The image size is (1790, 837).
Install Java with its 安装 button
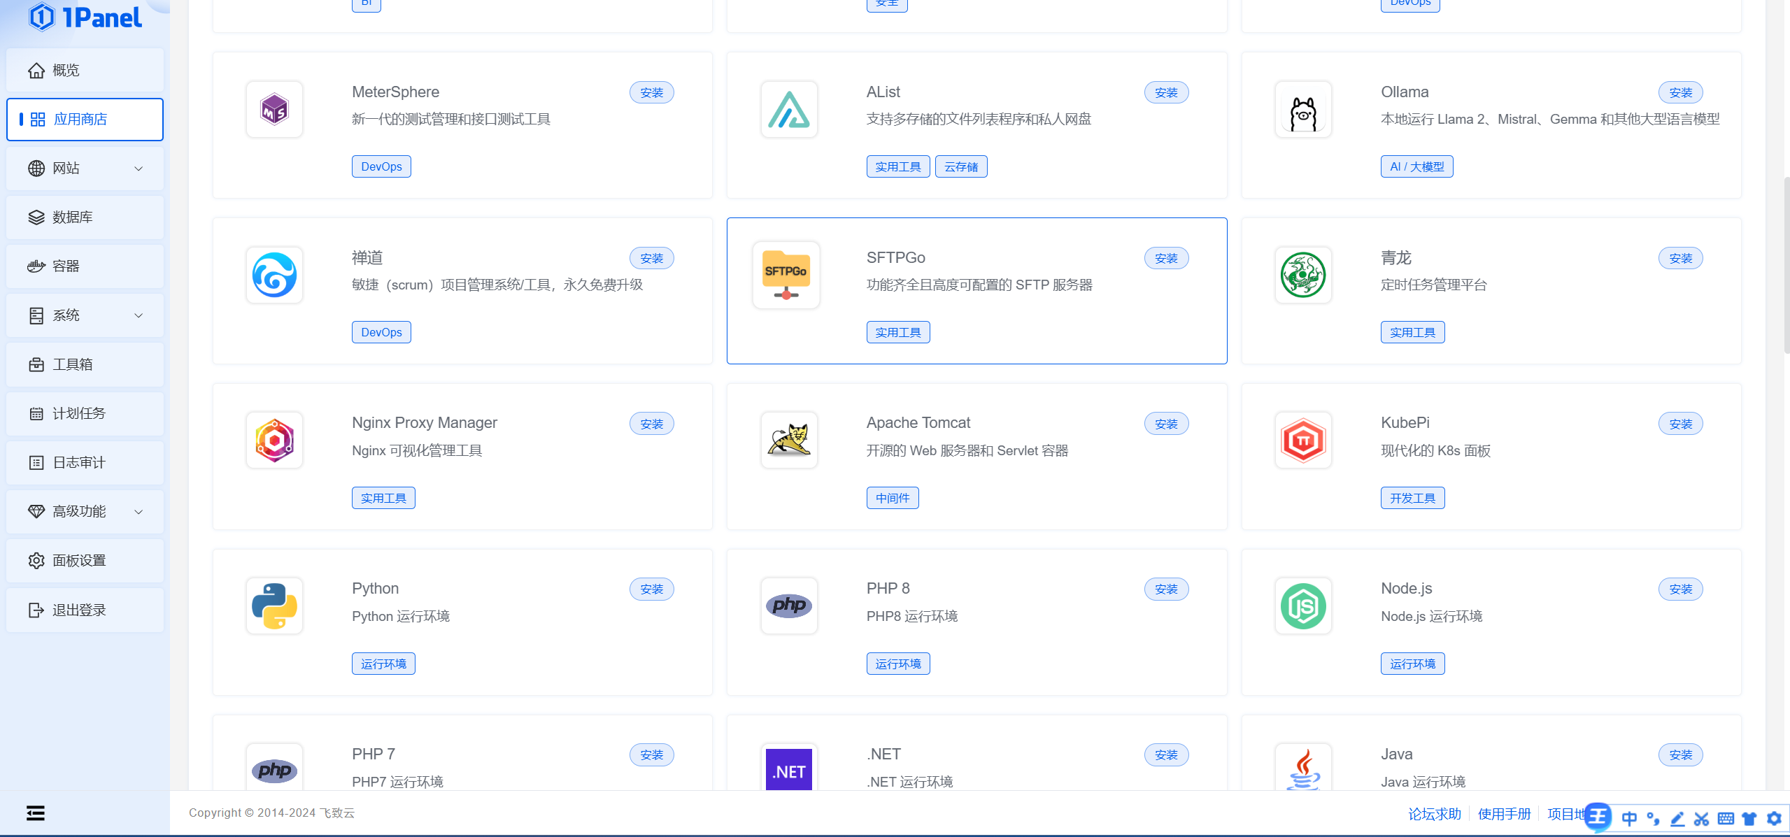pos(1680,755)
